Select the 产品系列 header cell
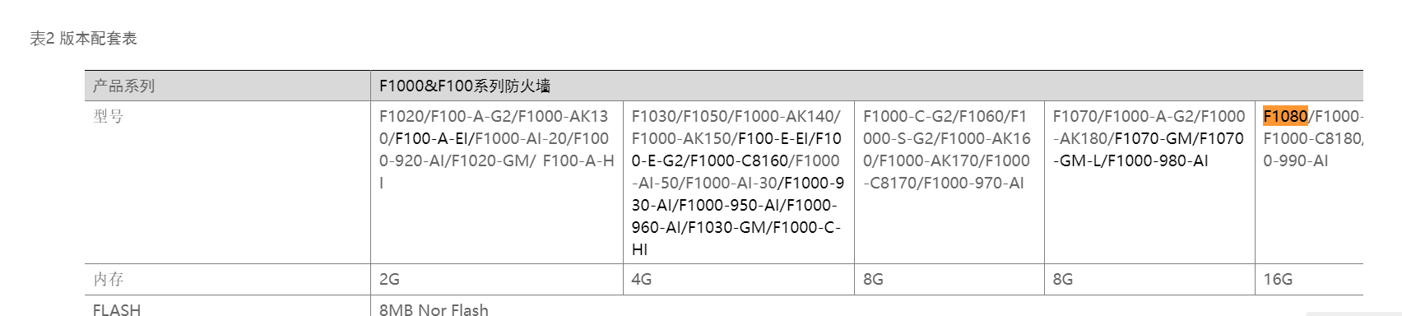 227,86
